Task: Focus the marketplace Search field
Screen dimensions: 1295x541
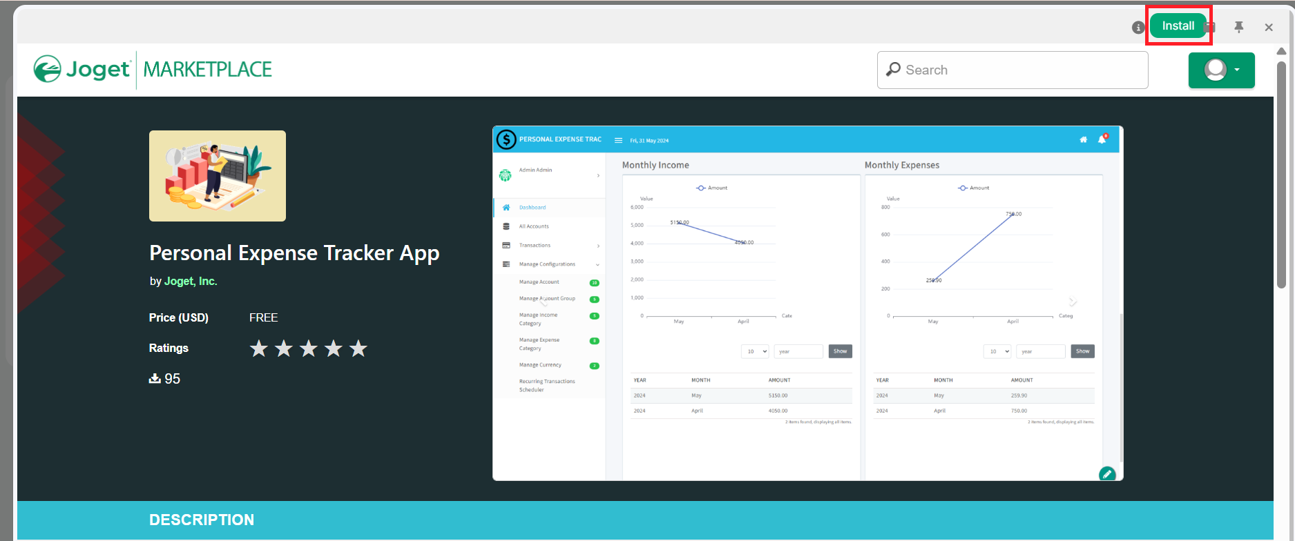Action: [x=1013, y=70]
